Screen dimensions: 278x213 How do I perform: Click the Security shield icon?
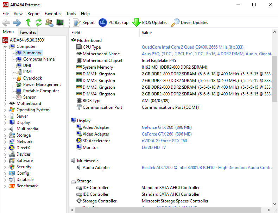(x=12, y=167)
